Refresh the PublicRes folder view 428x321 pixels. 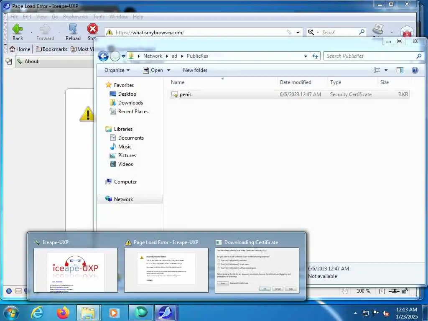(315, 56)
